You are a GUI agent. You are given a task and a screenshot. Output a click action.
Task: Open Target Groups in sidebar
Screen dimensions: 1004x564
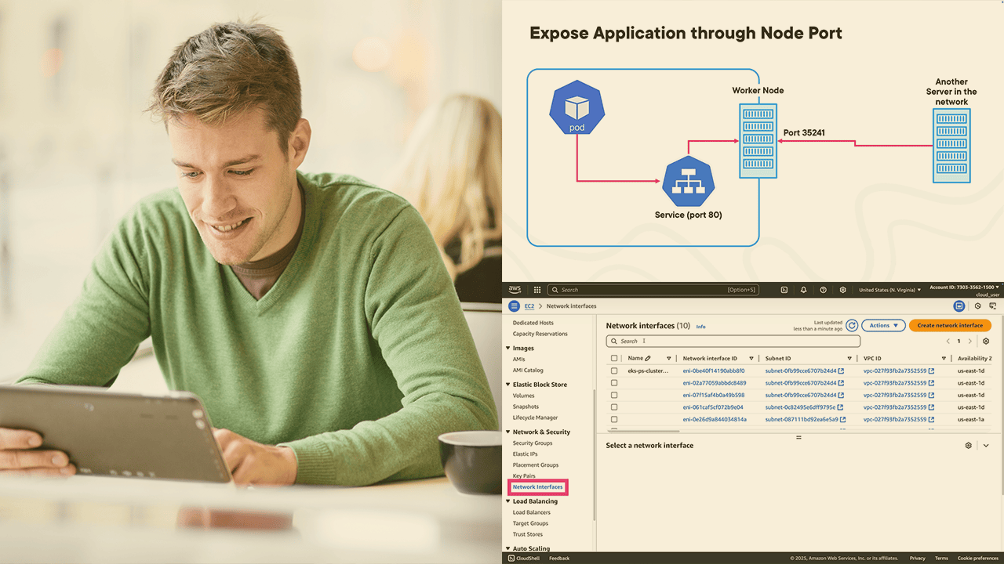[x=530, y=523]
